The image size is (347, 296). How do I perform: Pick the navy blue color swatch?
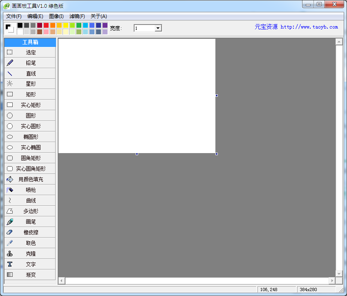click(99, 25)
